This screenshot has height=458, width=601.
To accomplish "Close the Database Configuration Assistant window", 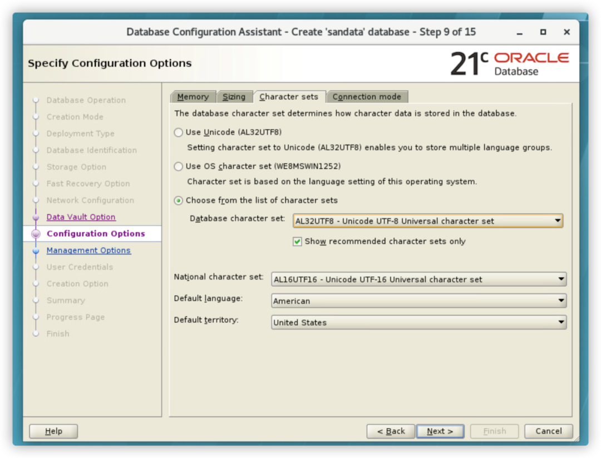I will pos(566,32).
